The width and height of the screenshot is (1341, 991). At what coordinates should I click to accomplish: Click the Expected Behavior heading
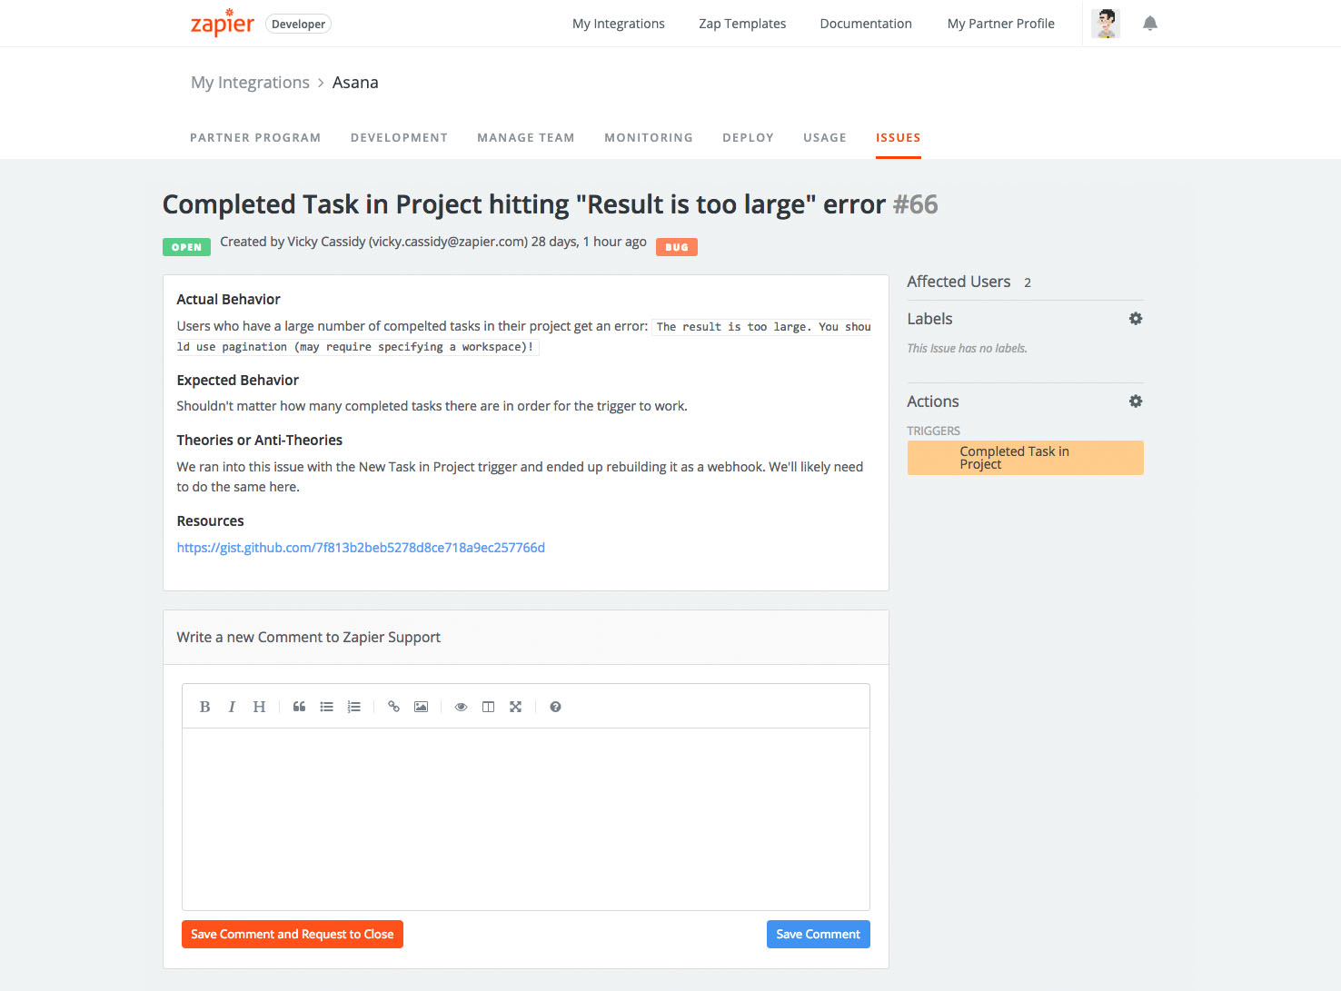pos(237,380)
